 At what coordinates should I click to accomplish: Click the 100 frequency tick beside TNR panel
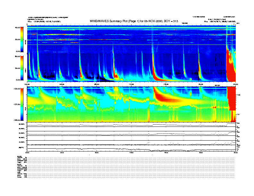click(x=238, y=95)
